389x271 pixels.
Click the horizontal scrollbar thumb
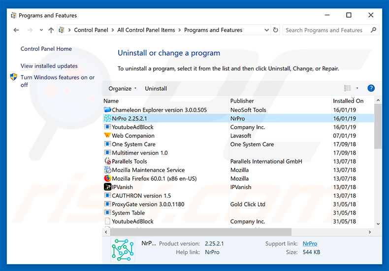point(201,232)
